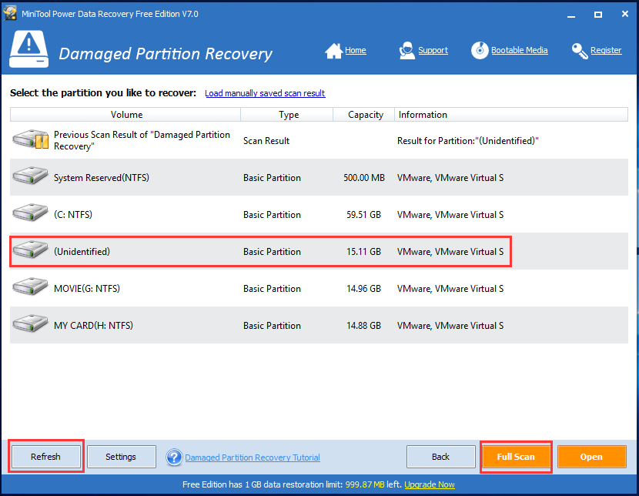
Task: Go Back using the Back button
Action: pyautogui.click(x=440, y=457)
